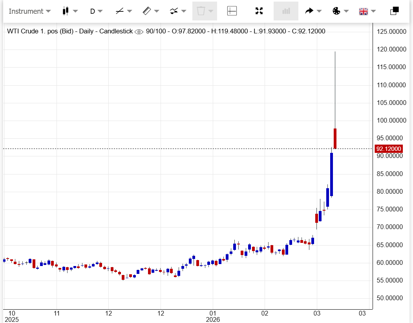Toggle the crosshair cursor button
The height and width of the screenshot is (323, 413).
coord(232,11)
